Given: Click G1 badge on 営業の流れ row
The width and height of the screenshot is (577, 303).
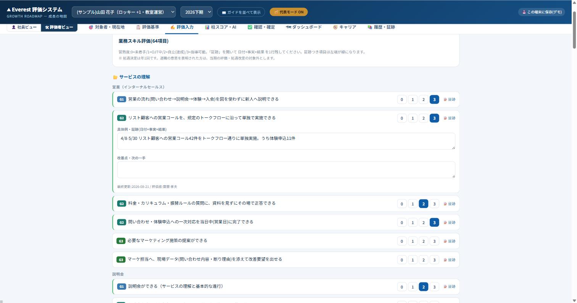Looking at the screenshot, I should pyautogui.click(x=121, y=99).
